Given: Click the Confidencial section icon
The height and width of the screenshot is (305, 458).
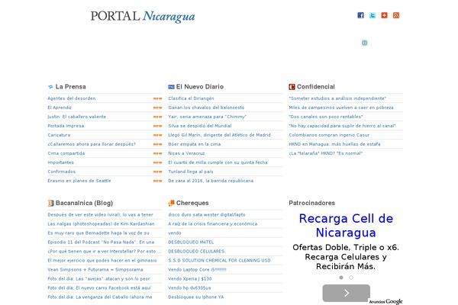Looking at the screenshot, I should point(292,87).
